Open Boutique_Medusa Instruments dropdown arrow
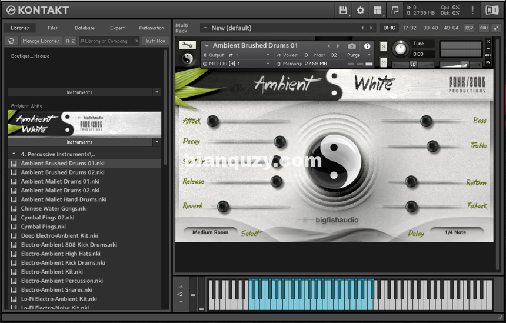This screenshot has height=323, width=506. point(157,92)
